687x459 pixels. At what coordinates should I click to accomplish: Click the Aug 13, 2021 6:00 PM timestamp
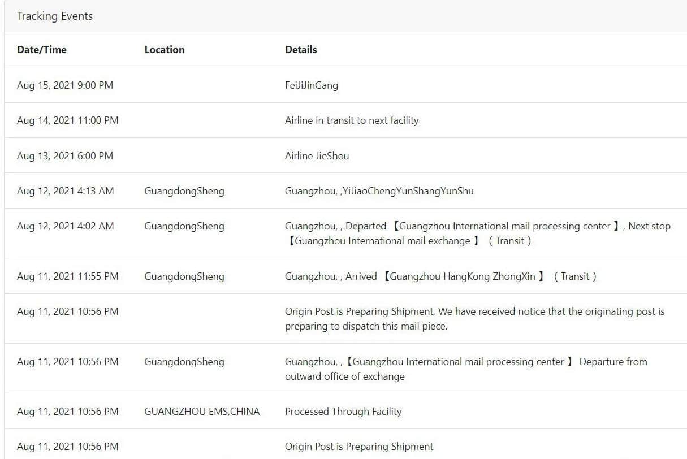tap(65, 156)
